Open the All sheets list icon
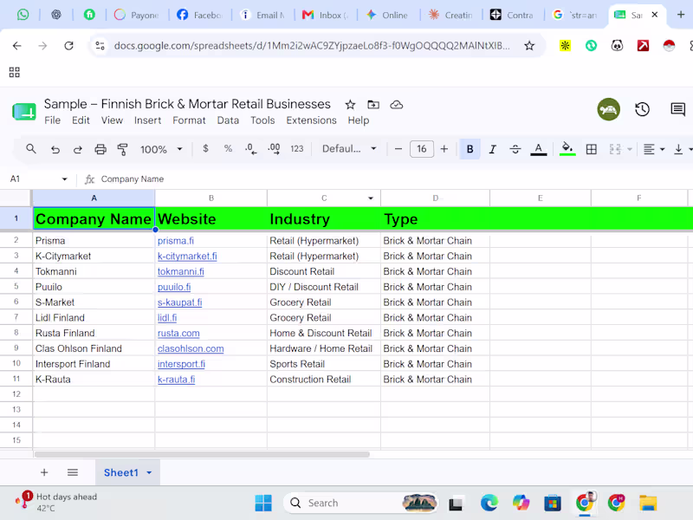The height and width of the screenshot is (520, 693). tap(73, 472)
